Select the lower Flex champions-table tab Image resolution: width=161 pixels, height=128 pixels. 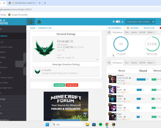127,63
